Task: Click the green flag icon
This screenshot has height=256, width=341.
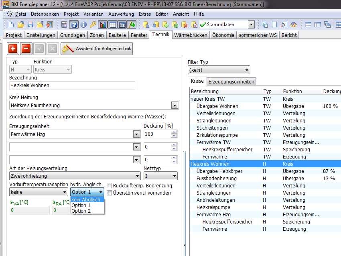Action: [132, 24]
